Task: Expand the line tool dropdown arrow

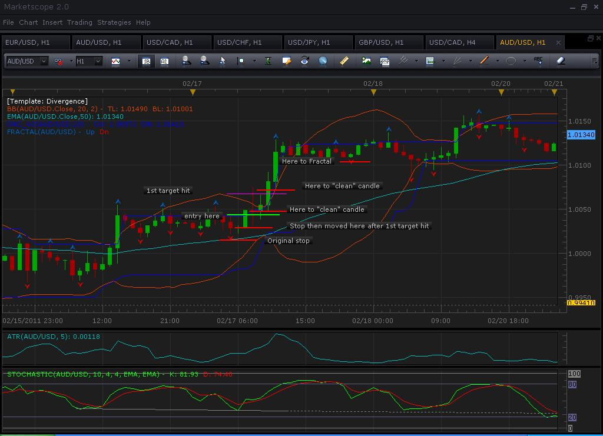Action: (498, 61)
